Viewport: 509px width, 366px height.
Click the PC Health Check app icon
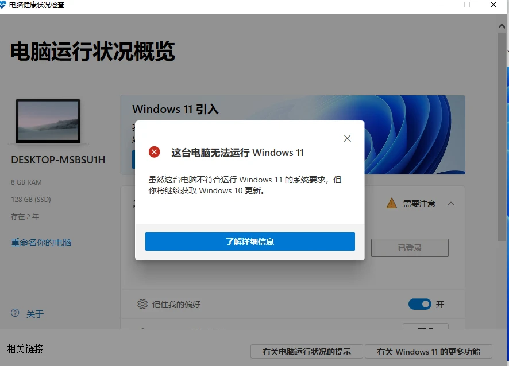click(3, 5)
